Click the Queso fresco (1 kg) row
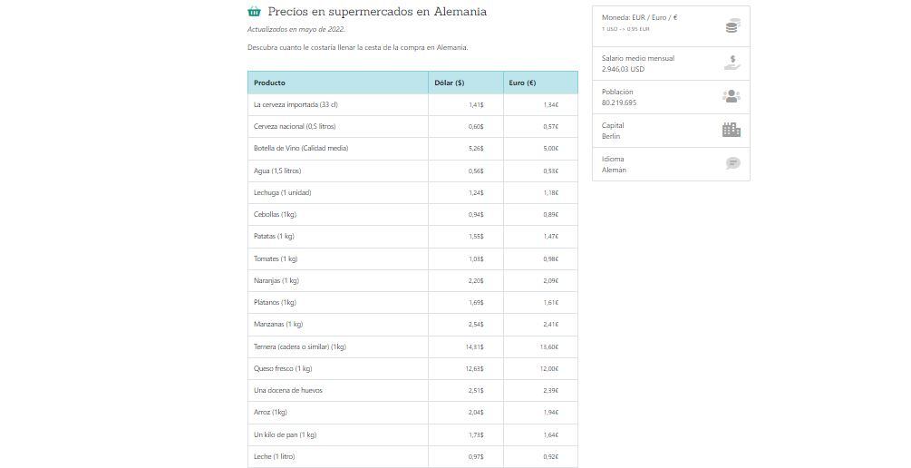The height and width of the screenshot is (468, 911). pos(283,369)
